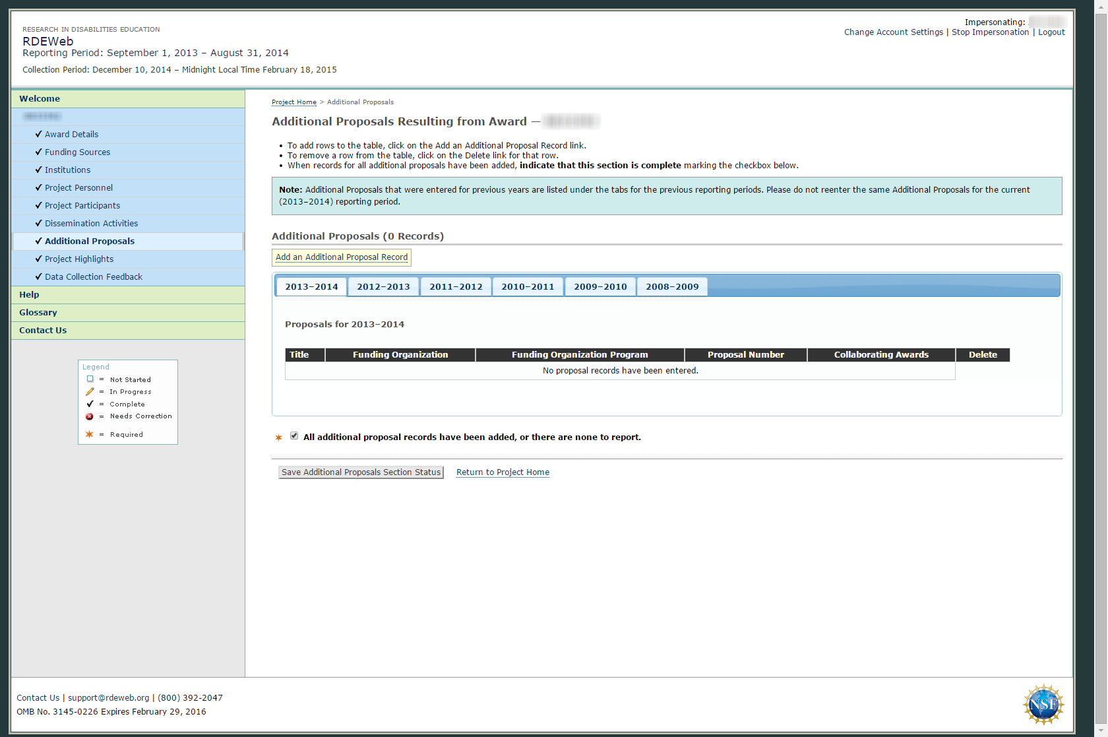Uncheck the all additional proposal records checkbox
1108x737 pixels.
[x=294, y=436]
